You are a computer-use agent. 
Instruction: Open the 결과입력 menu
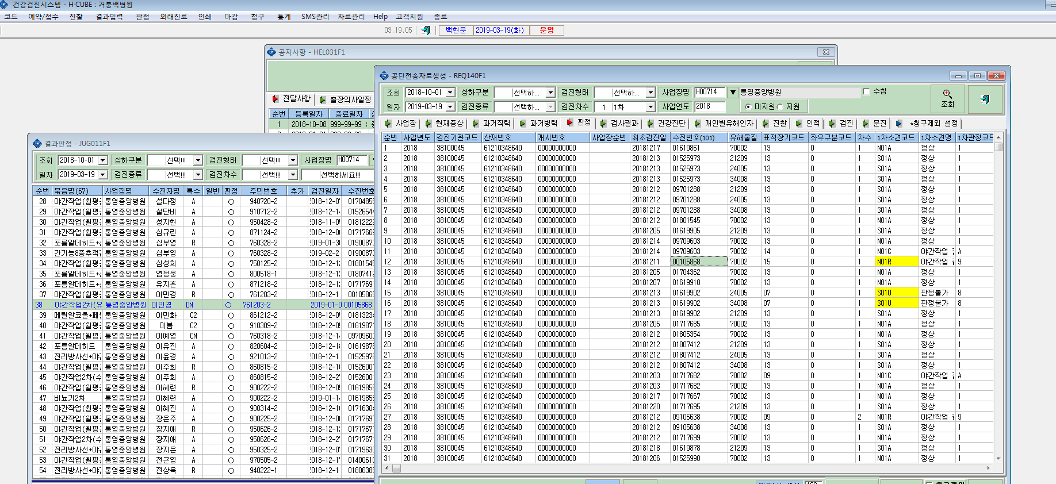(109, 17)
